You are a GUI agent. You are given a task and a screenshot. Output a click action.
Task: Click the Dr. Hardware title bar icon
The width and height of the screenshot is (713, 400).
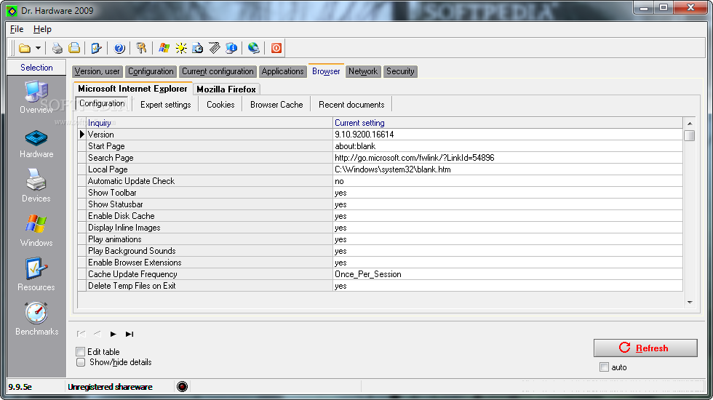12,10
